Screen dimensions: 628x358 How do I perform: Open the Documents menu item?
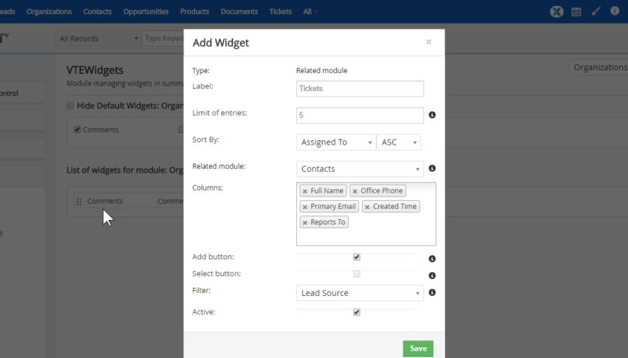click(239, 12)
